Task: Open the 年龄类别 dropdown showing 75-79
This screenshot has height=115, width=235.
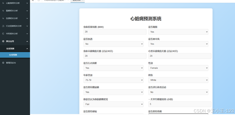Action: point(113,80)
